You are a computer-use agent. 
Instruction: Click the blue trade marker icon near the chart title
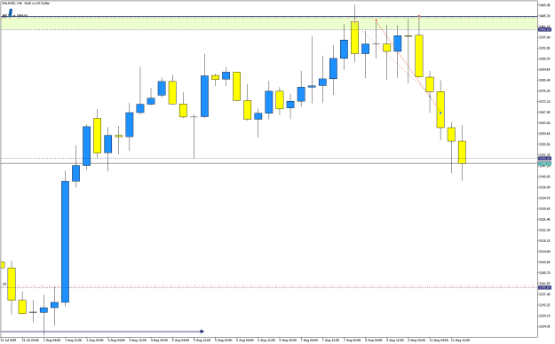coord(11,12)
